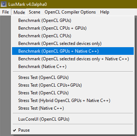This screenshot has height=136, width=137.
Task: Open the Help menu
Action: [104, 12]
